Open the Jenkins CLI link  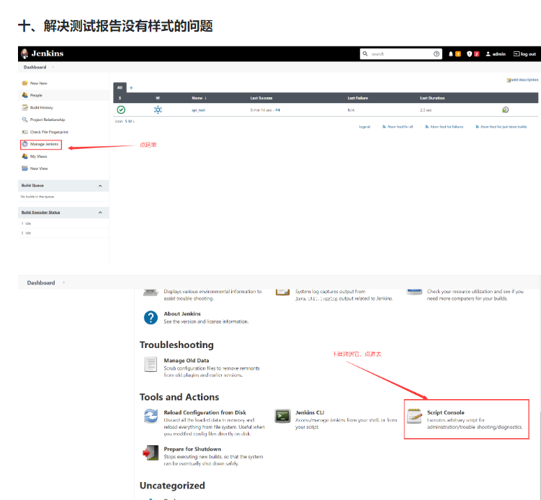click(310, 412)
